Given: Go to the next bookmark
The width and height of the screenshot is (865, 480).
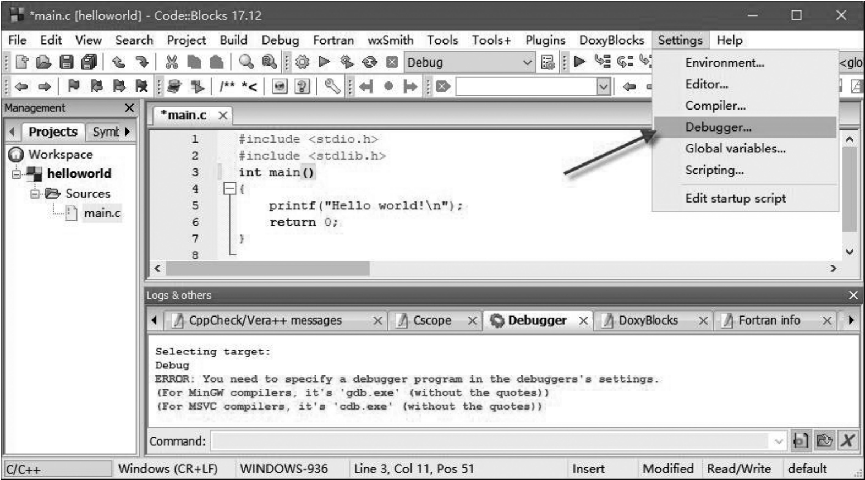Looking at the screenshot, I should coord(119,86).
